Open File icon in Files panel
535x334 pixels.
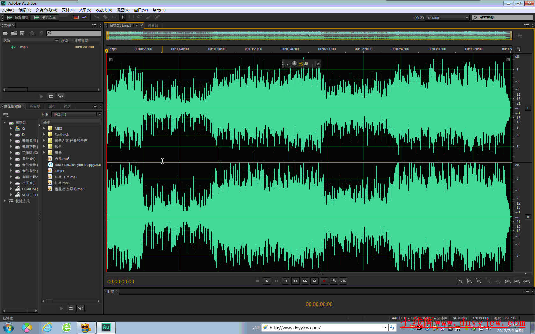point(5,33)
